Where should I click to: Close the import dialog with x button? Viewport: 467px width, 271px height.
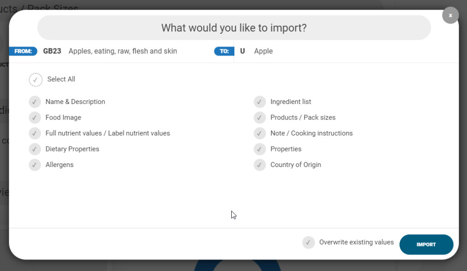450,16
